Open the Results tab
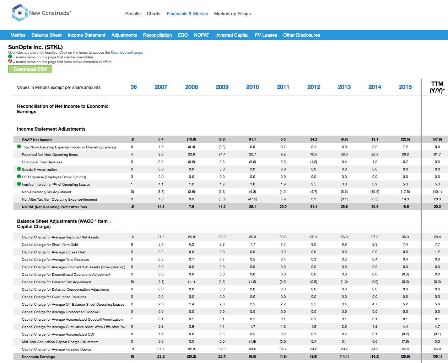This screenshot has height=363, width=448. pyautogui.click(x=133, y=14)
